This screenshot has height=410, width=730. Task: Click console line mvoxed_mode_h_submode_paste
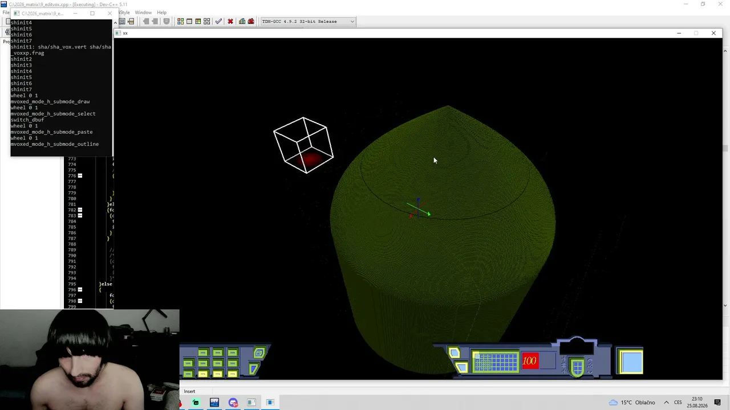(x=51, y=132)
